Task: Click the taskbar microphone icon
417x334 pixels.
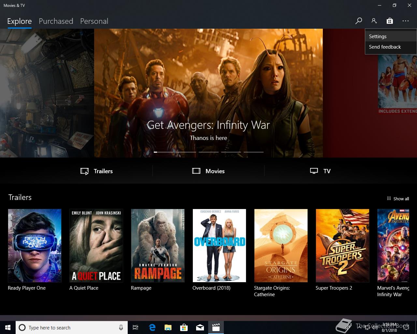Action: [x=121, y=327]
